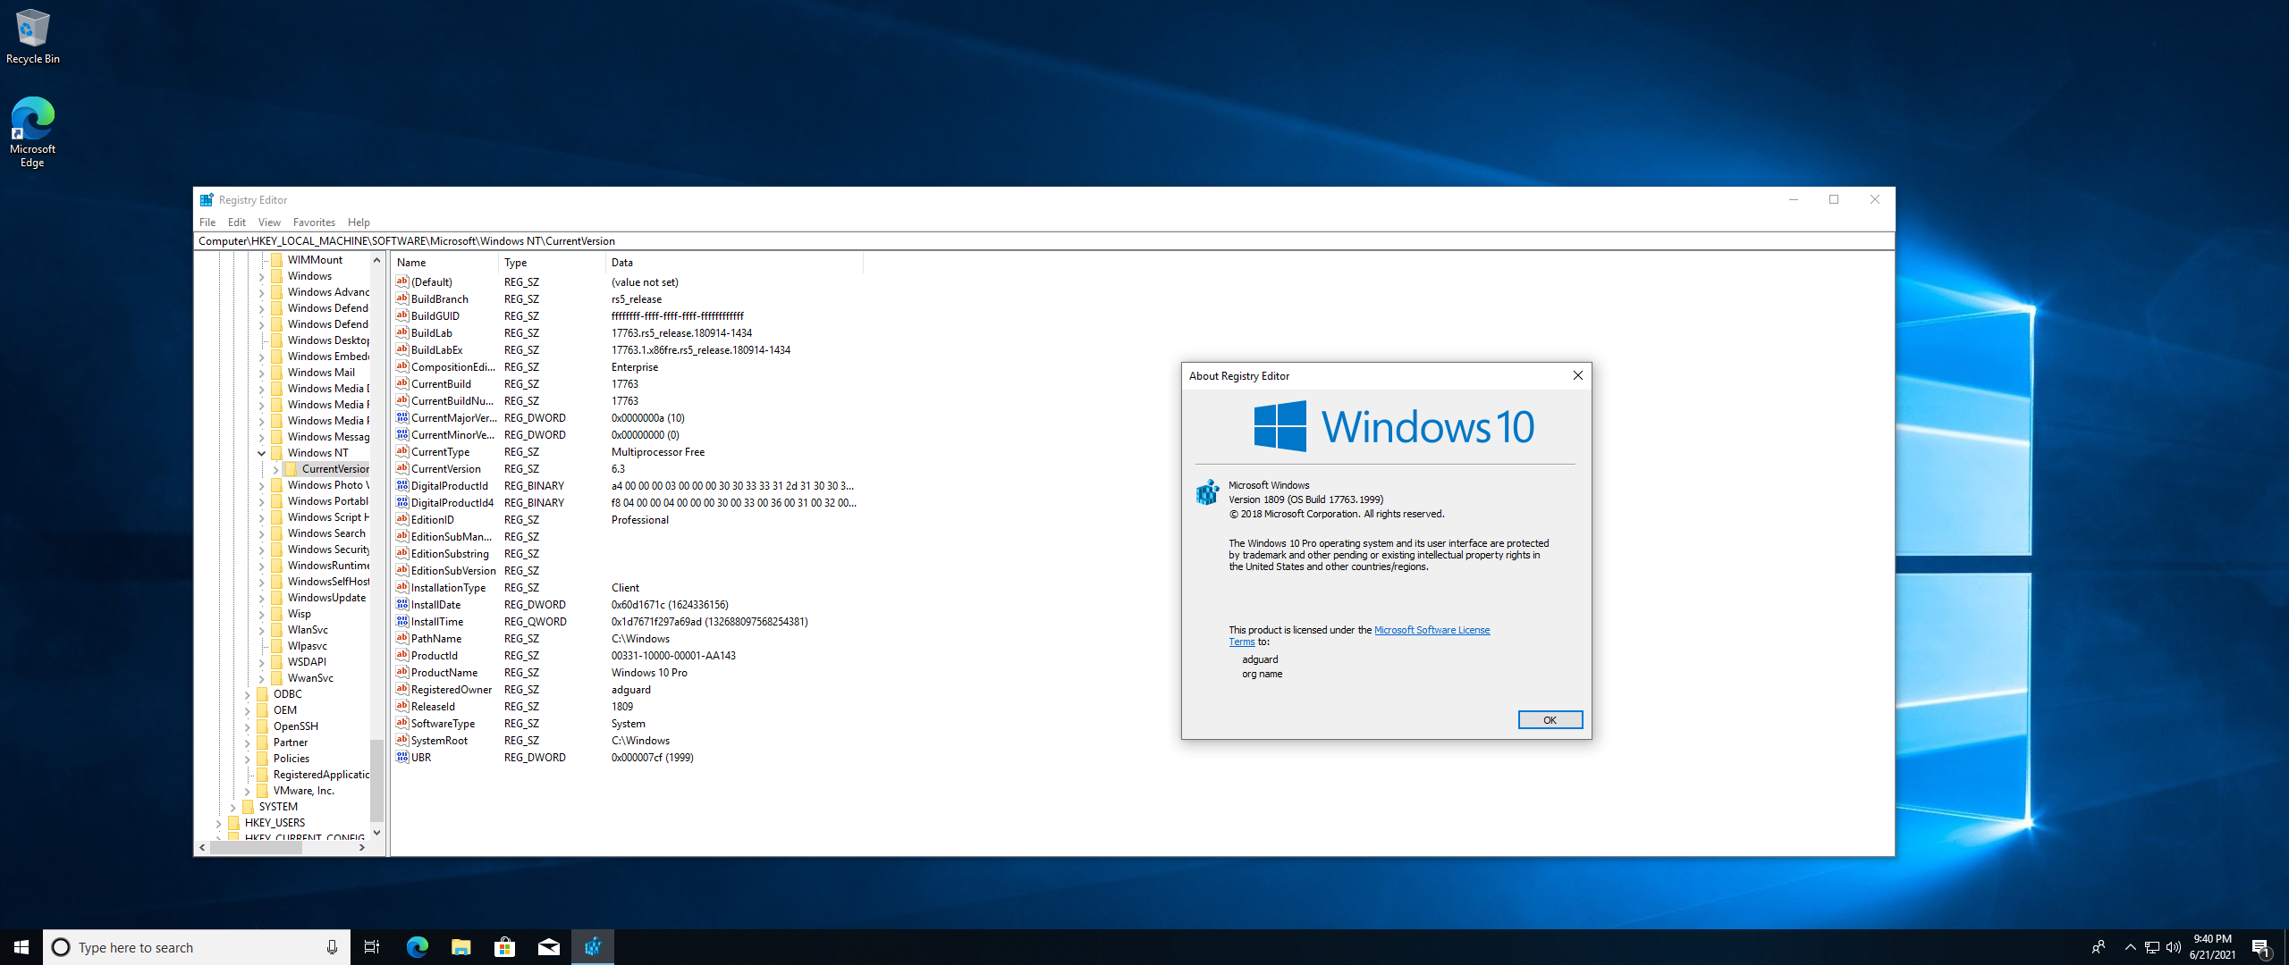Click the registry path address bar
This screenshot has height=965, width=2289.
1043,241
